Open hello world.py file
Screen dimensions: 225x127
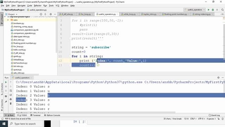20,50
